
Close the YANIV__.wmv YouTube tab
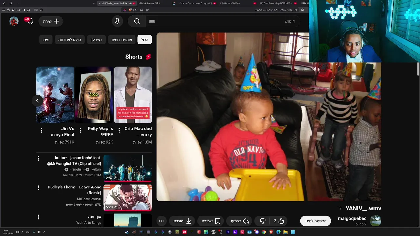[x=100, y=3]
